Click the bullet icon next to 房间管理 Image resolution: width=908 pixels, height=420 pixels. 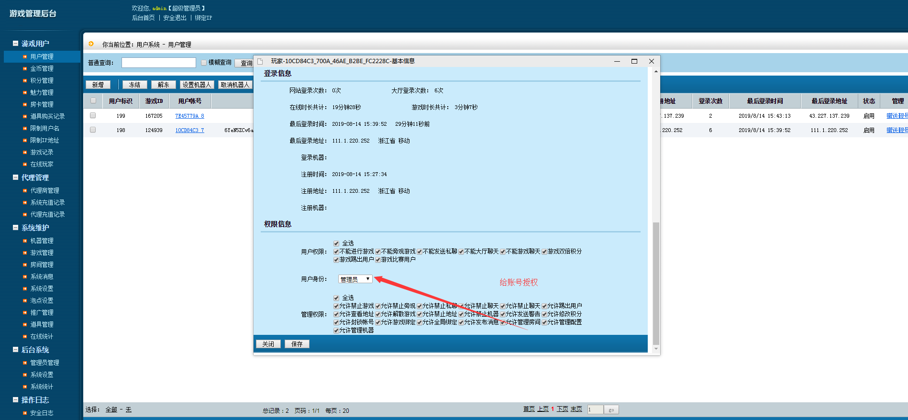pyautogui.click(x=25, y=265)
